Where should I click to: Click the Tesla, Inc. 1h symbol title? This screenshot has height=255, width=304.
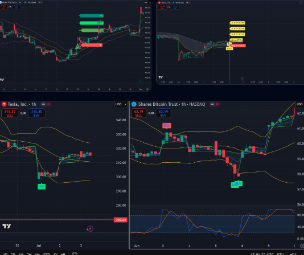22,104
